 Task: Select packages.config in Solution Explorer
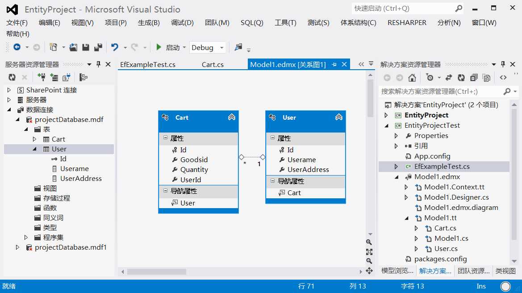coord(440,259)
